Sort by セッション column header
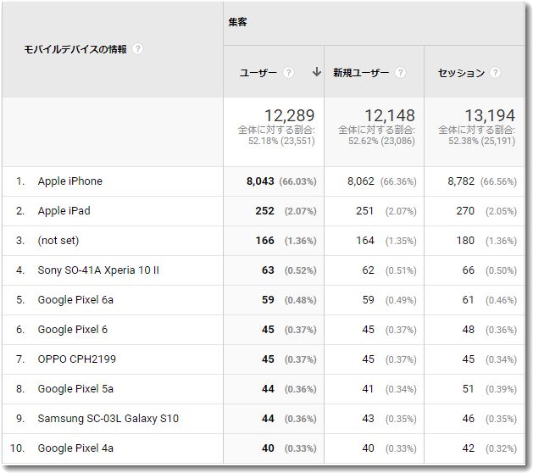This screenshot has height=473, width=533. (461, 73)
